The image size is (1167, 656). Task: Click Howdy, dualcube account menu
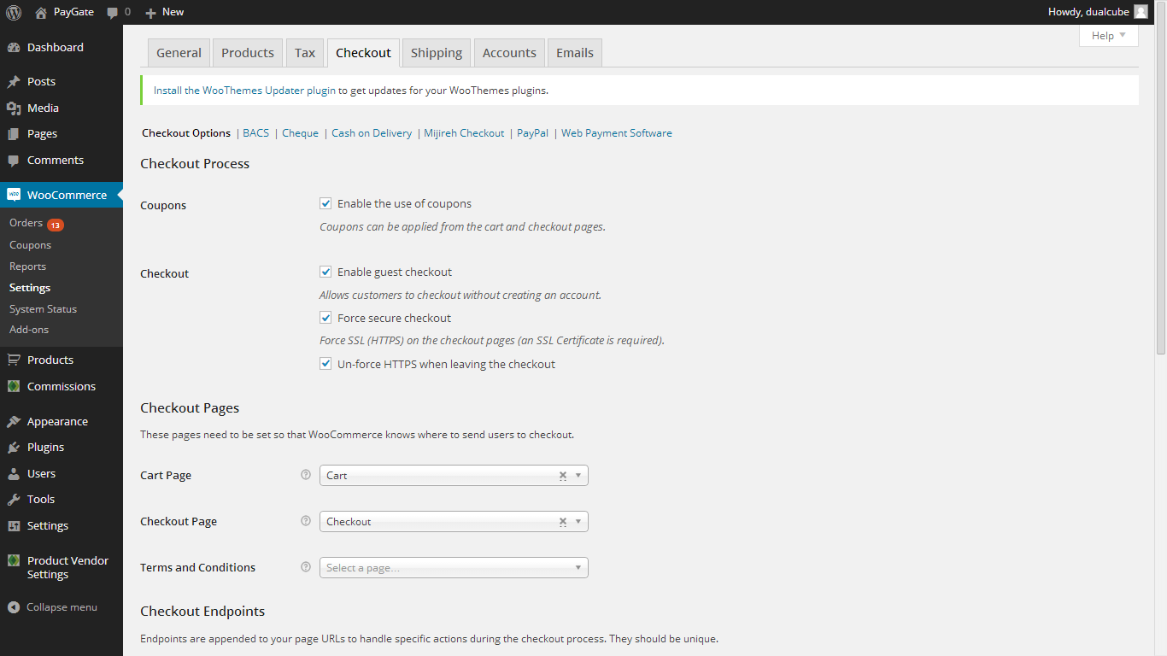tap(1098, 12)
